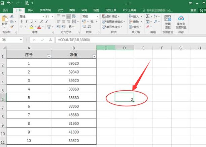Click the insert function fx icon

[x=50, y=40]
